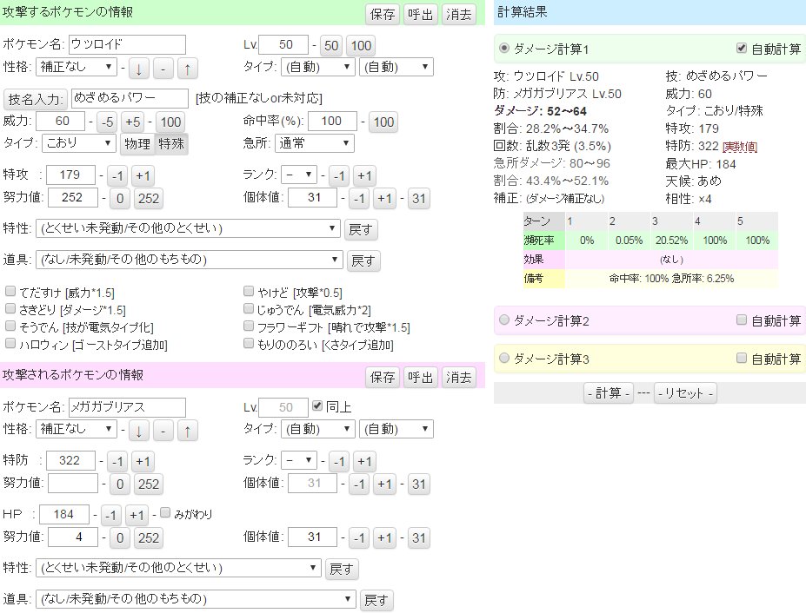Focus attacker ポケモン名 input field
Screen dimensions: 806x613
pyautogui.click(x=127, y=44)
